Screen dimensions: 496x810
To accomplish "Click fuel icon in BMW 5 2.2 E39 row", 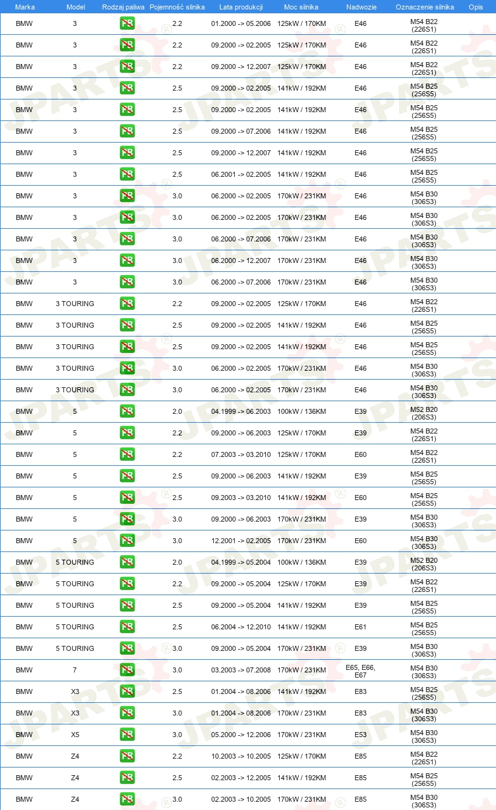I will point(127,434).
